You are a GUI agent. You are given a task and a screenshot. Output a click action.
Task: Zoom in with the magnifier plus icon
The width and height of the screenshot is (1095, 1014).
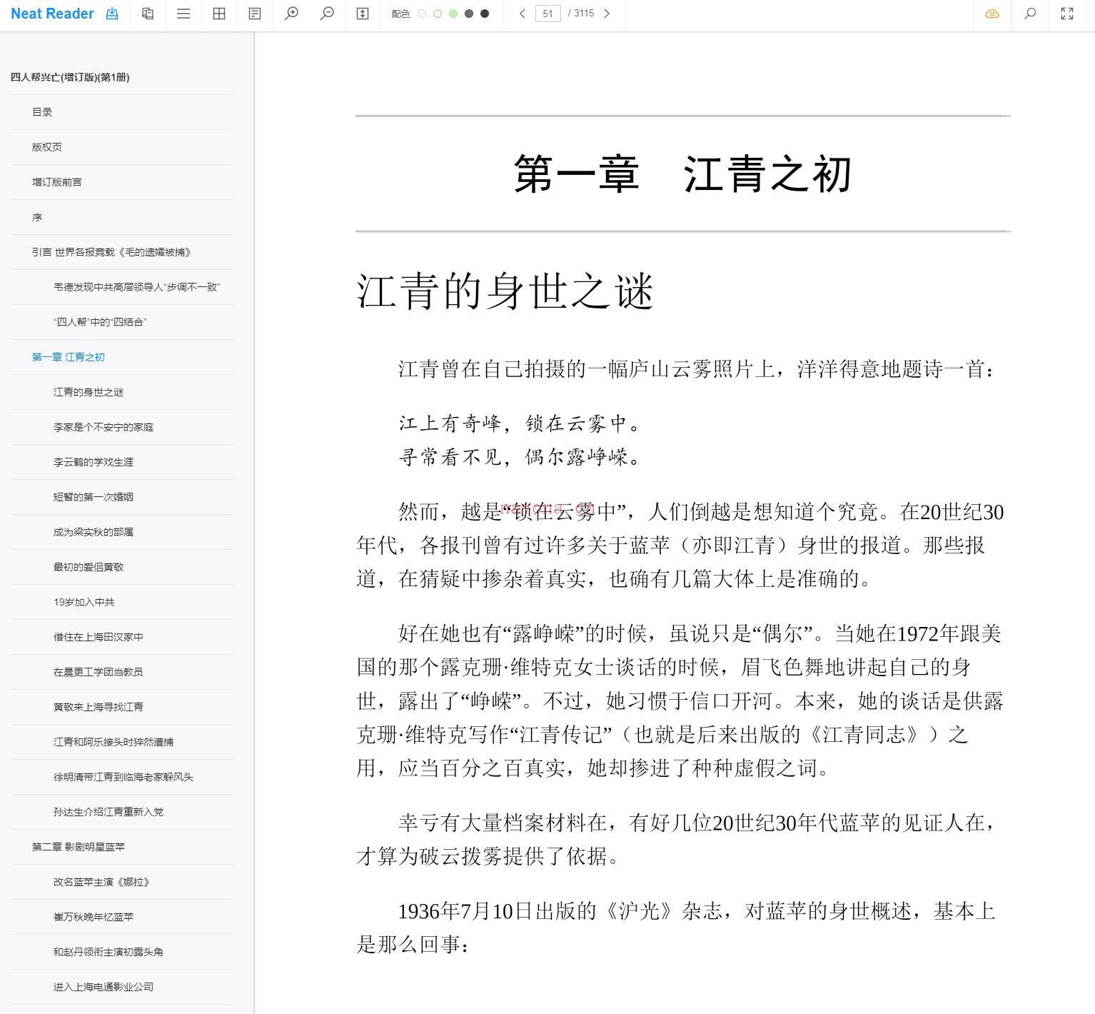tap(291, 14)
